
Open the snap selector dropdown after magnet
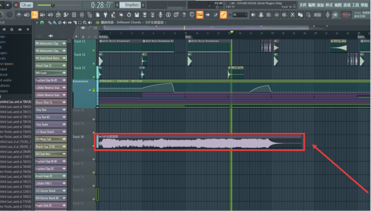[x=240, y=15]
